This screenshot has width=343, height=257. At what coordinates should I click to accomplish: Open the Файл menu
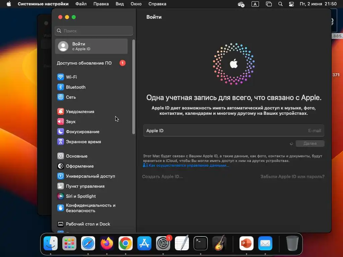click(x=81, y=4)
